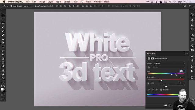Click the Hue value input field
Screen dimensions: 195x110
tap(182, 71)
